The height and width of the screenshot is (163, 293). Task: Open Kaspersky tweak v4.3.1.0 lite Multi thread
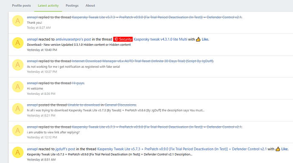click(161, 39)
